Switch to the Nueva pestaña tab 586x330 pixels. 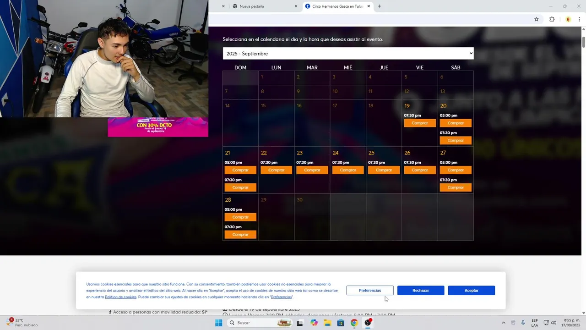pyautogui.click(x=265, y=6)
